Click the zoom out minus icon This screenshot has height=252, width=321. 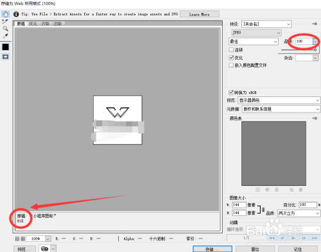(x=17, y=239)
